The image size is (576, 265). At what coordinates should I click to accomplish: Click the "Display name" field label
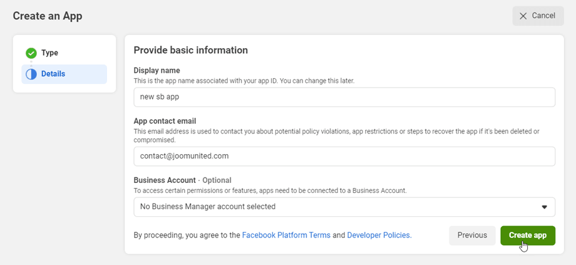[x=157, y=70]
